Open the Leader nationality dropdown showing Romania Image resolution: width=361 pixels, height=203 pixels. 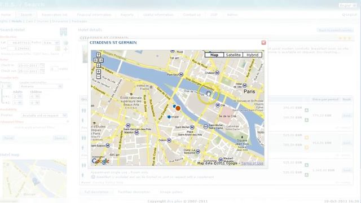(41, 86)
